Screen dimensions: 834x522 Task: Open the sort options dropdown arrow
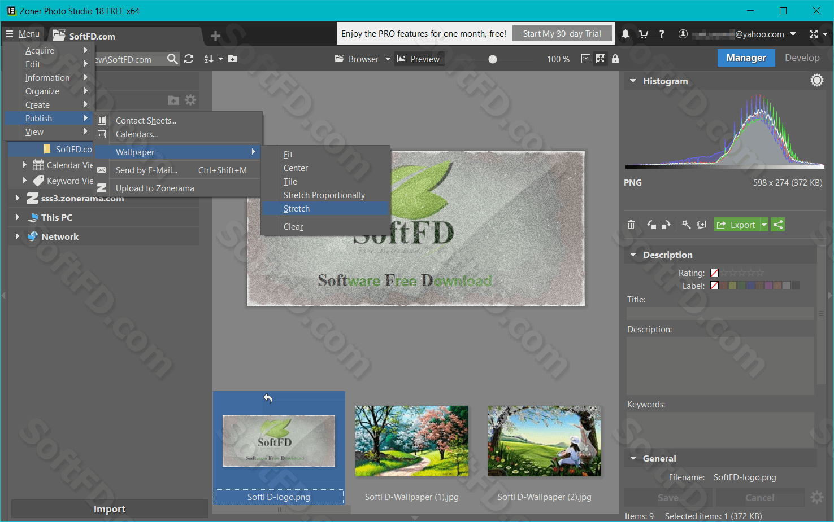220,59
